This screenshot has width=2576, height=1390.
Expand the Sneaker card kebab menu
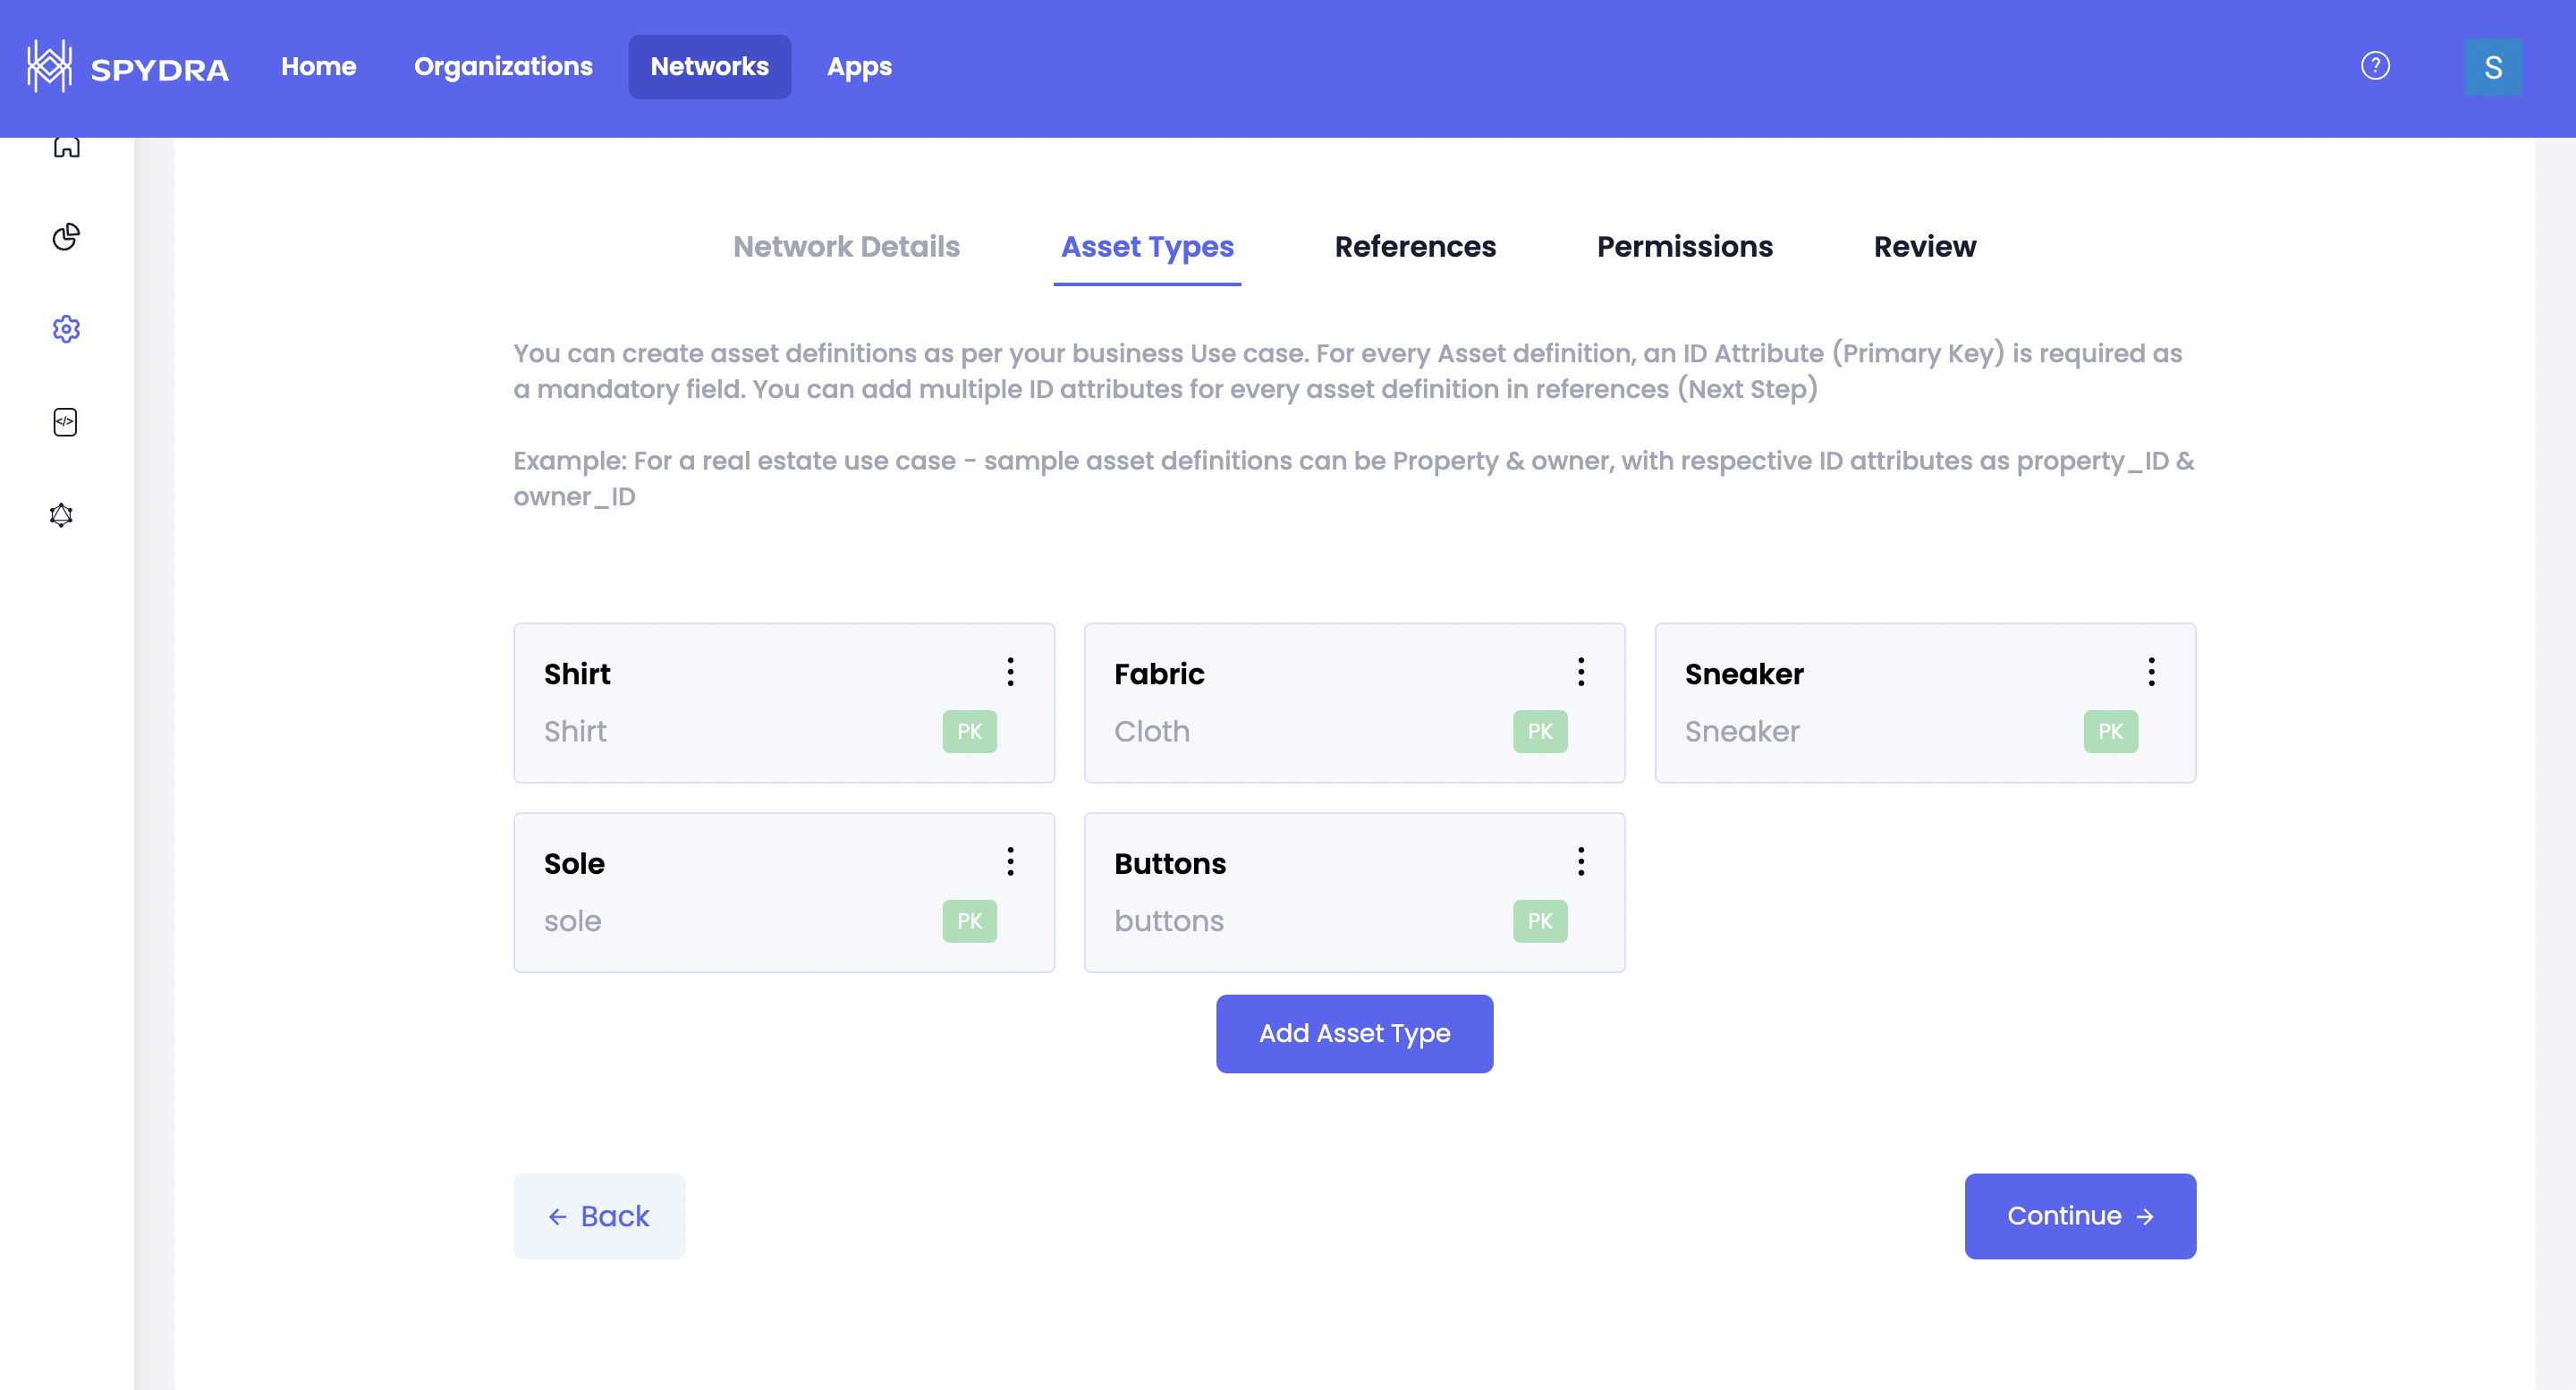pyautogui.click(x=2151, y=672)
